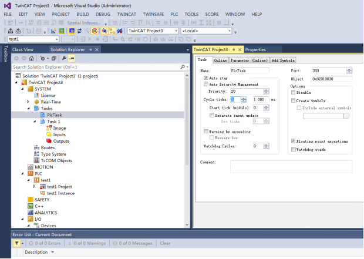Open the <Local> target system dropdown
Screen dimensions: 364x259
(230, 31)
